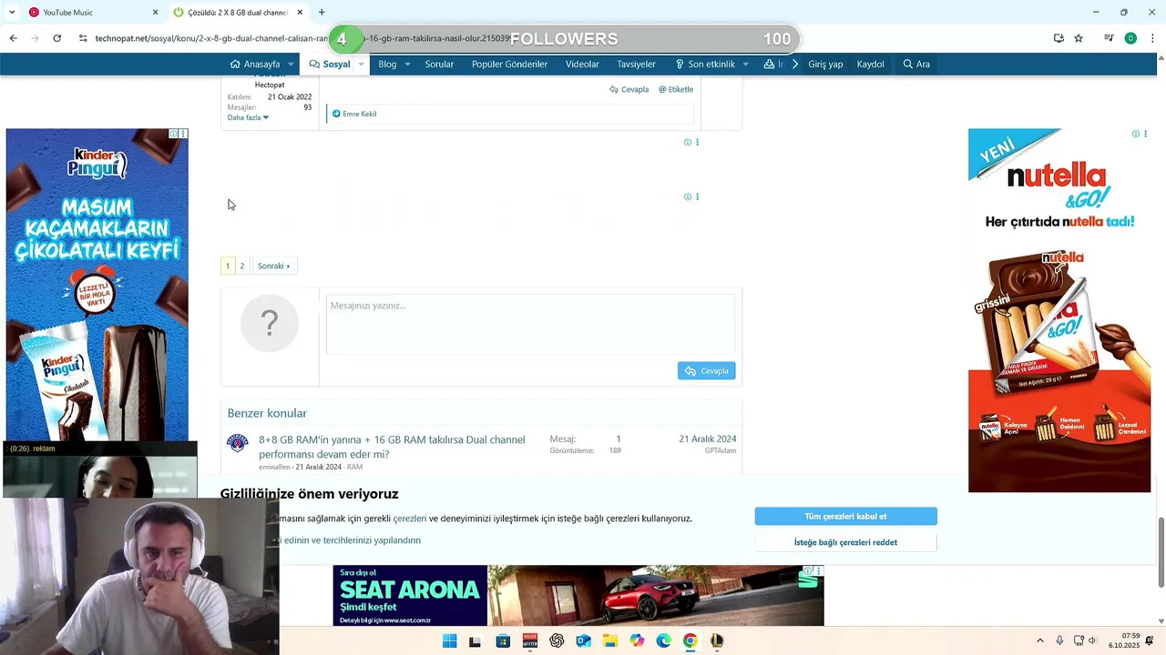
Task: Open Microsoft Store from taskbar
Action: (x=503, y=640)
